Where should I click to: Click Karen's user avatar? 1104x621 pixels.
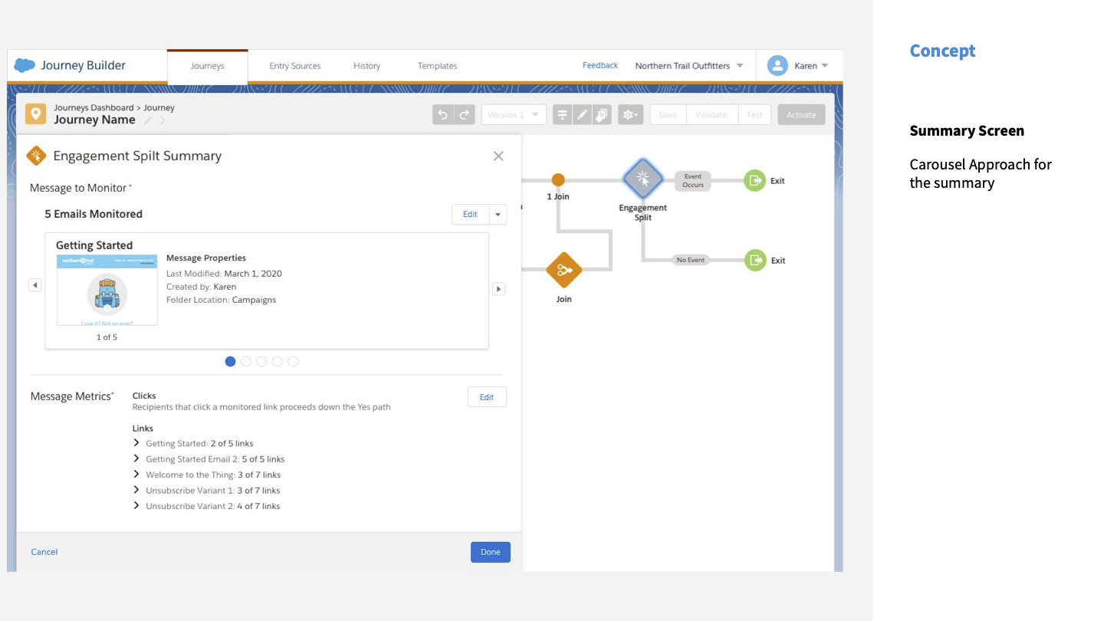pyautogui.click(x=777, y=66)
